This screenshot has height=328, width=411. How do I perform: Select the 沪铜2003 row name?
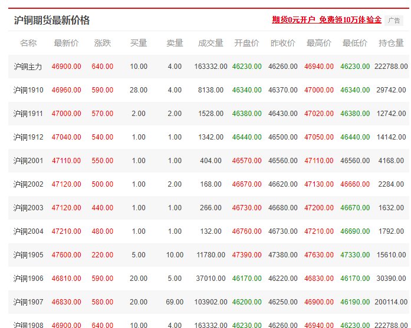(28, 208)
